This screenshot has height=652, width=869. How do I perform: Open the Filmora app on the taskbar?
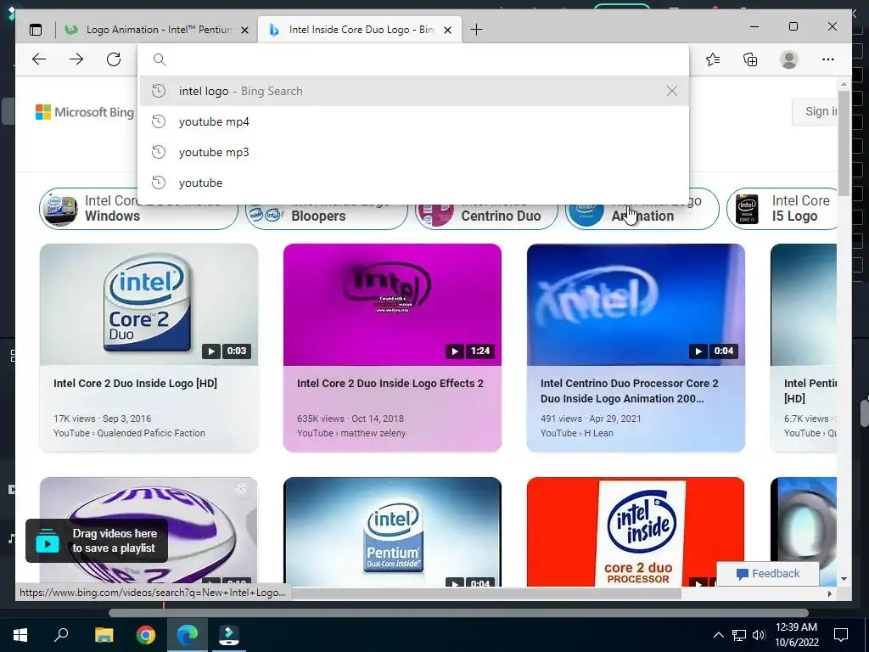pyautogui.click(x=229, y=635)
